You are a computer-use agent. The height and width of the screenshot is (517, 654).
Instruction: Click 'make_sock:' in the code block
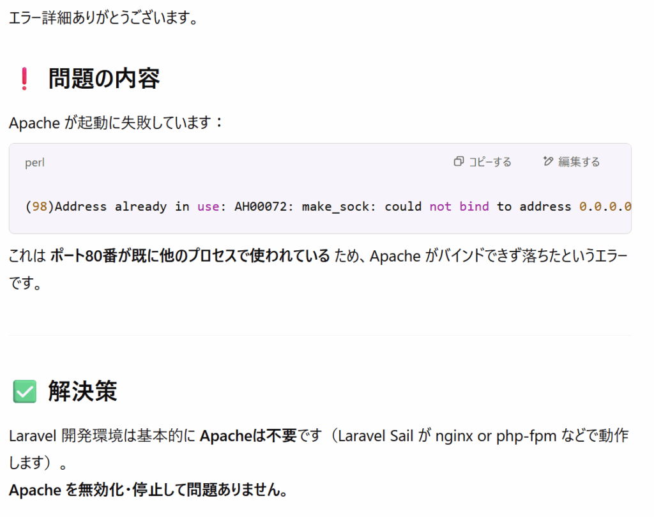pos(338,206)
